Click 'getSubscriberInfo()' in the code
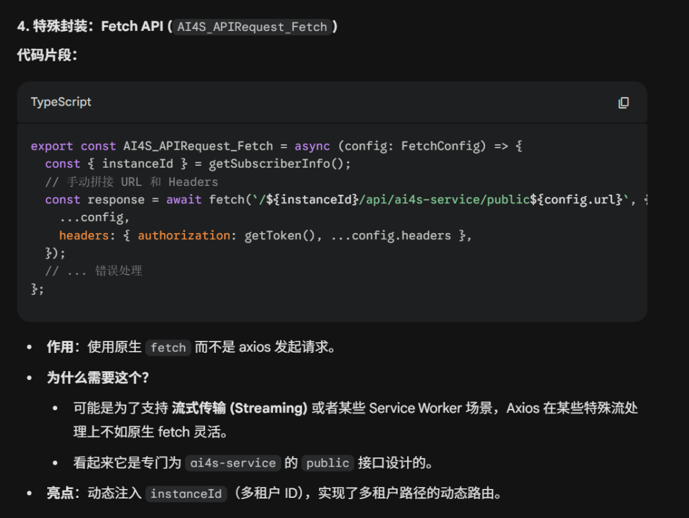689x518 pixels. pyautogui.click(x=280, y=164)
